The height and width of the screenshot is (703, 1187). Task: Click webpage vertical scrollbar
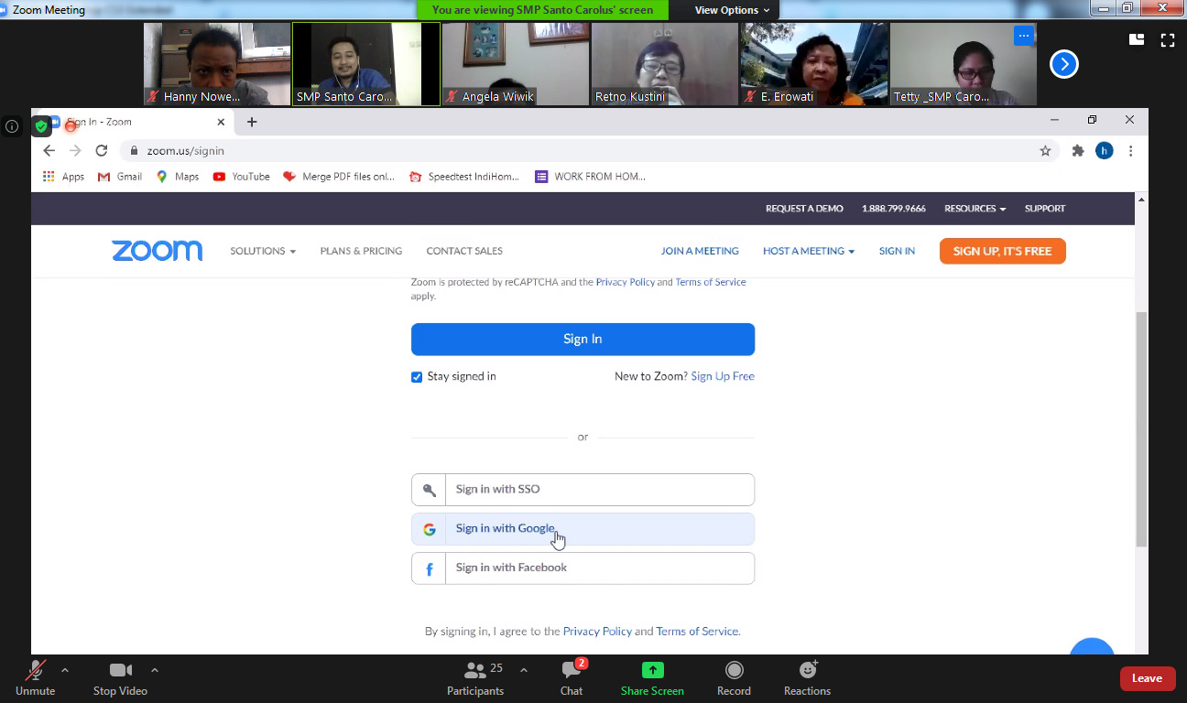pos(1141,429)
